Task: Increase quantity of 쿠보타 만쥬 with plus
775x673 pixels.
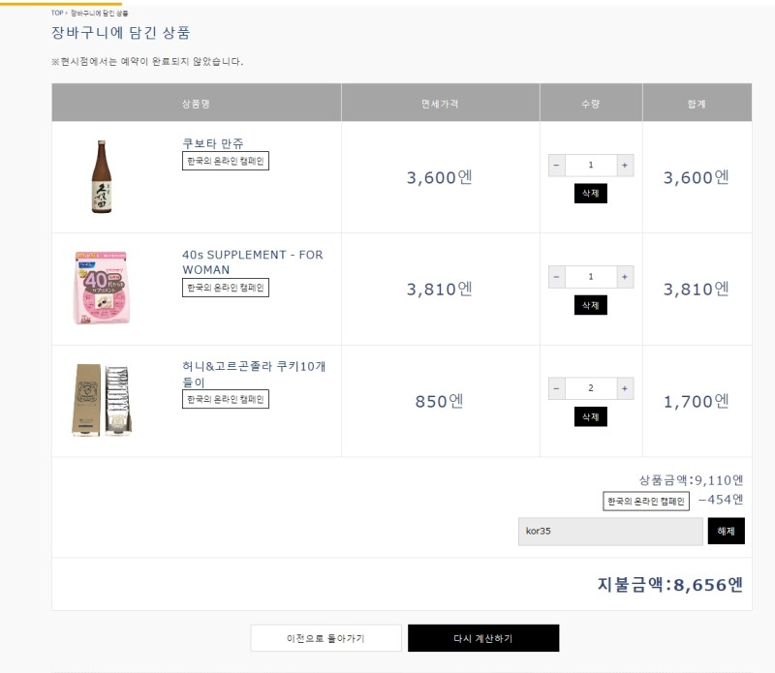Action: click(625, 165)
